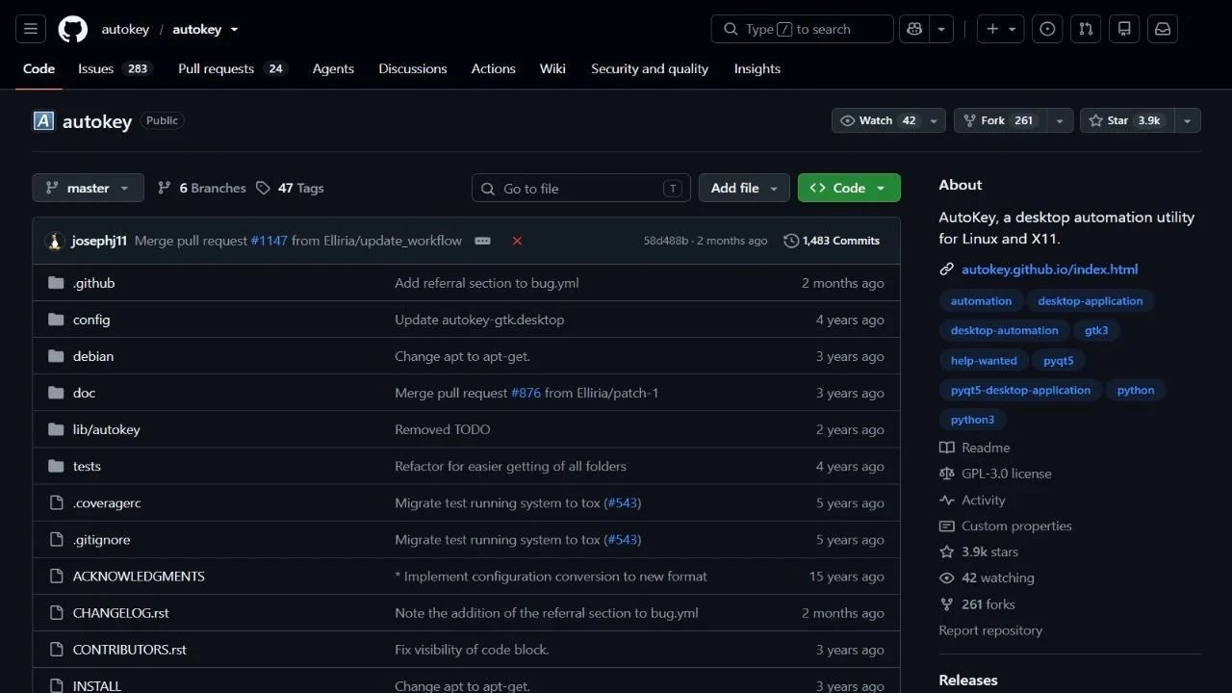The image size is (1232, 693).
Task: Open the Security and quality tab
Action: coord(650,68)
